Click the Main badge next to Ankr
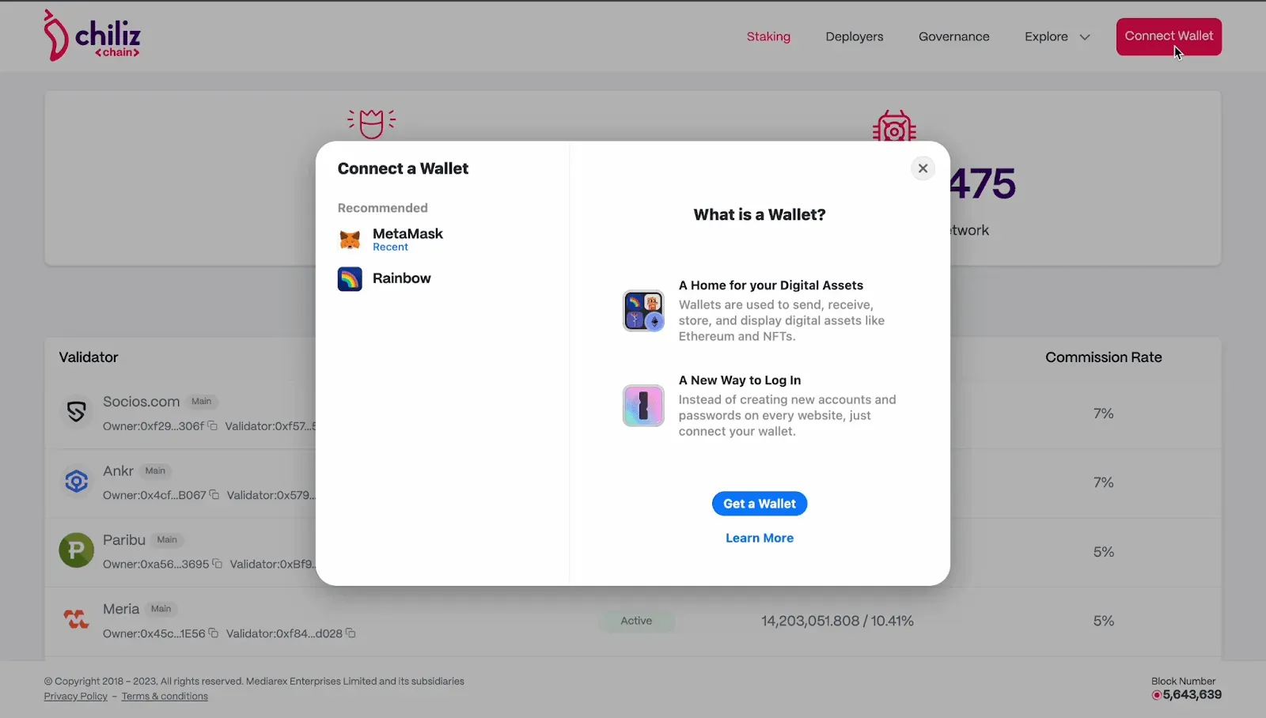Viewport: 1266px width, 718px height. click(155, 470)
